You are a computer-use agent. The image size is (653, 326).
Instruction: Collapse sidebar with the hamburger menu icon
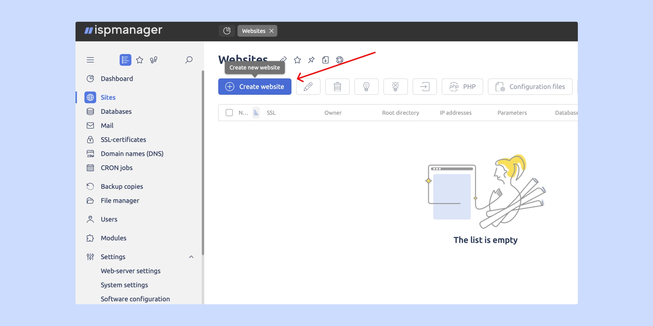[x=90, y=60]
